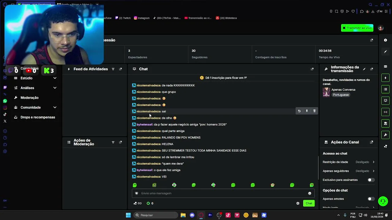Image resolution: width=392 pixels, height=220 pixels.
Task: Click the green Chat send button
Action: 309,203
